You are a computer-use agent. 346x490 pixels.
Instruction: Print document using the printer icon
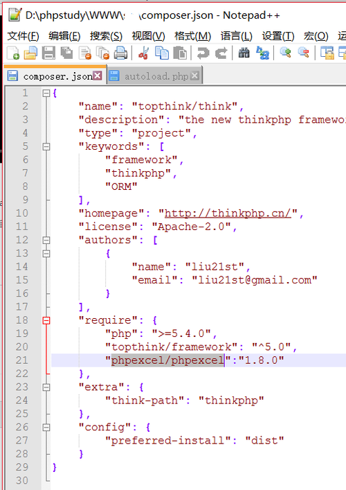point(120,53)
